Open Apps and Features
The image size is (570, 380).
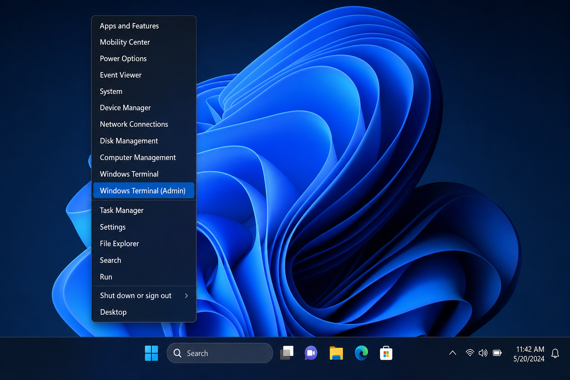click(x=144, y=26)
